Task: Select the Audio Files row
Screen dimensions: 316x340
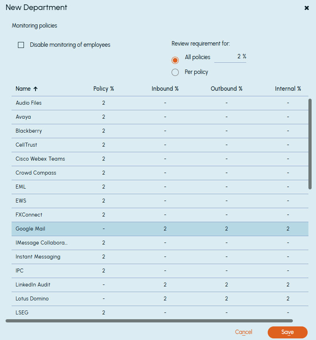Action: coord(160,103)
